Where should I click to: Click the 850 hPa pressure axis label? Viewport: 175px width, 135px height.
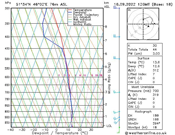click(7, 111)
